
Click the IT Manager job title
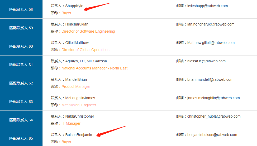click(71, 123)
